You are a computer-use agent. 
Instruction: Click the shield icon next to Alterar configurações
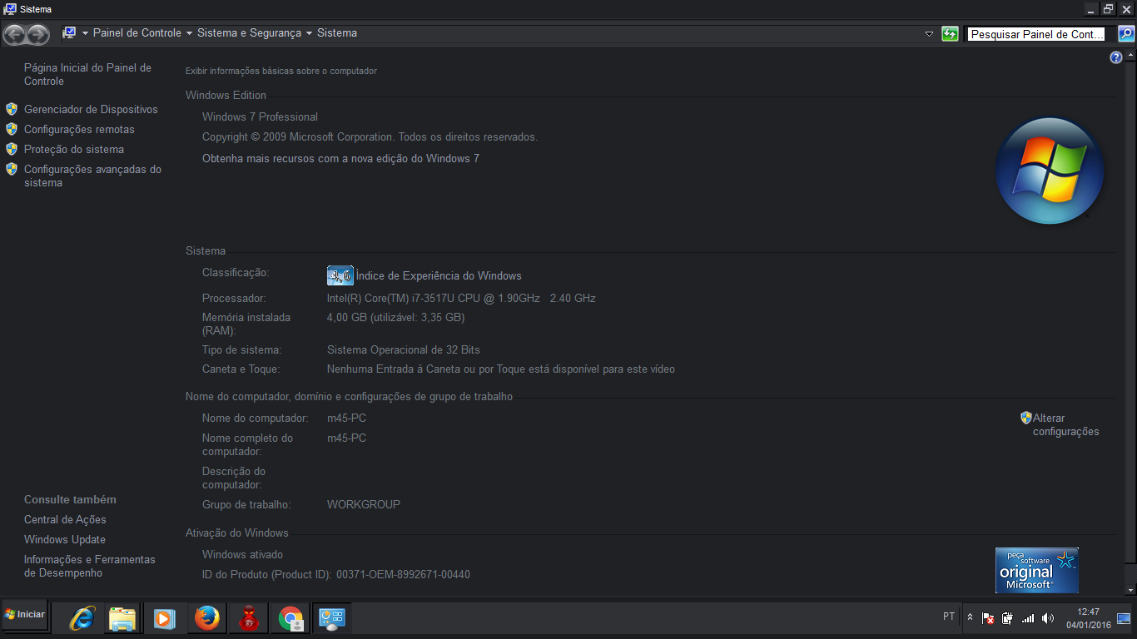pos(1026,418)
